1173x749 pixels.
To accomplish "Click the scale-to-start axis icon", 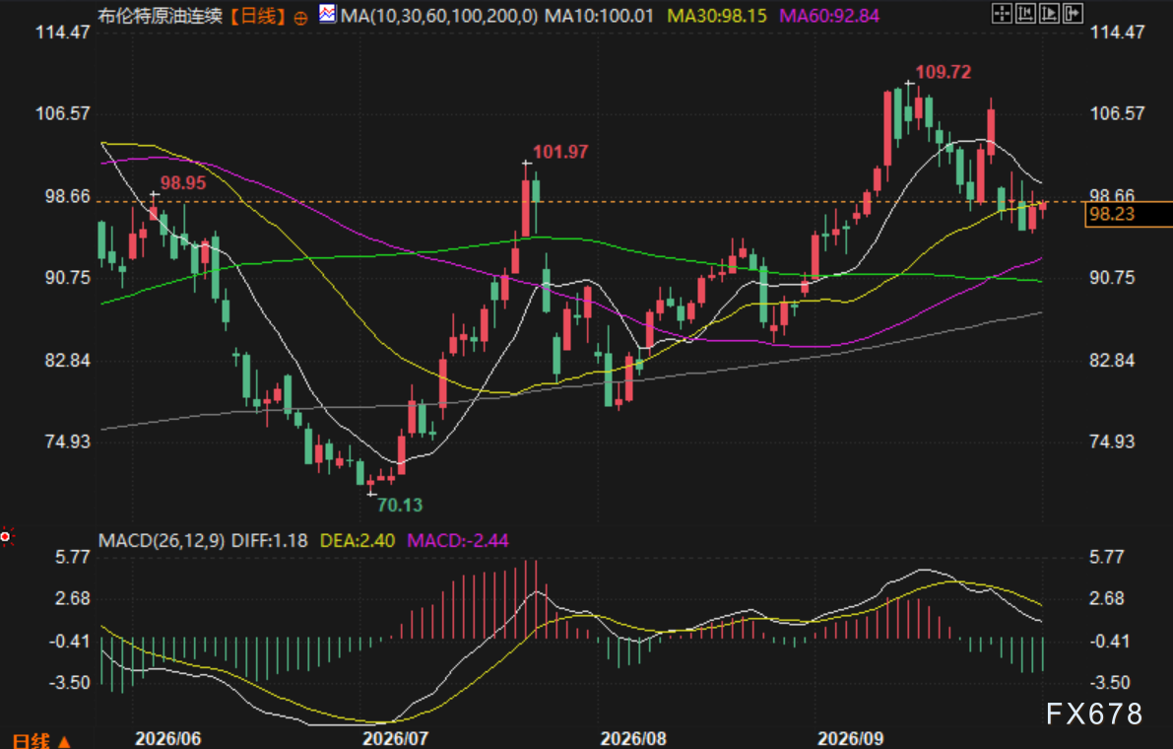I will 1025,14.
